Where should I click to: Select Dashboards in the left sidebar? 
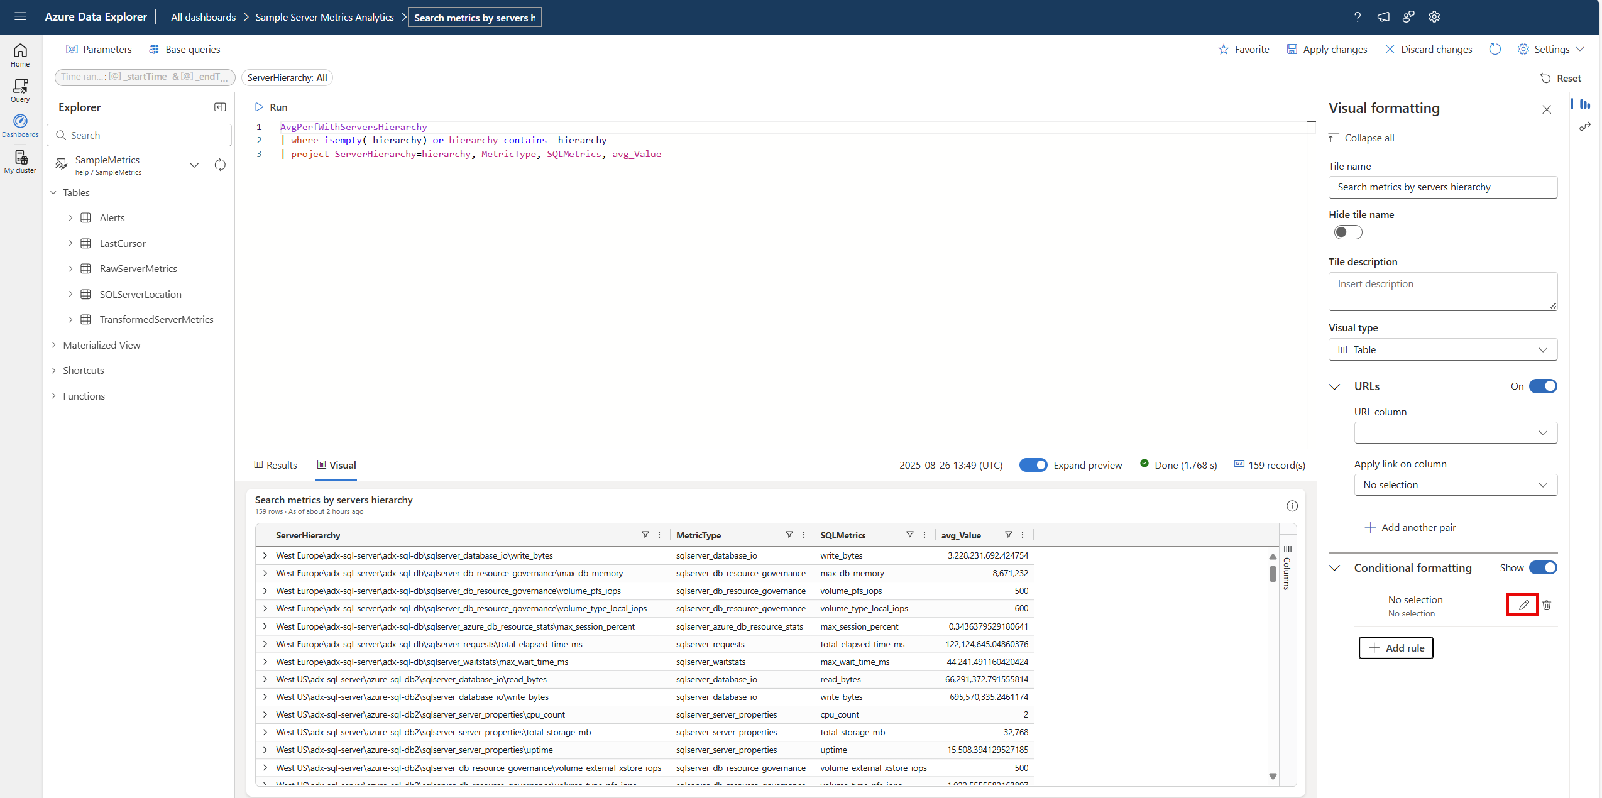[x=19, y=125]
